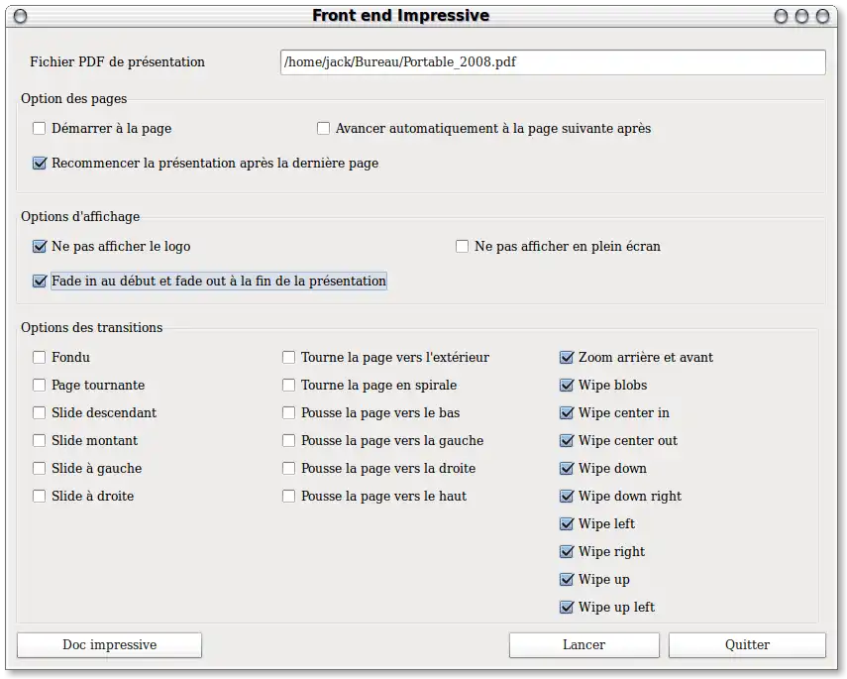Open the 'Doc impressive' documentation button
Screen dimensions: 847x679
tap(109, 645)
